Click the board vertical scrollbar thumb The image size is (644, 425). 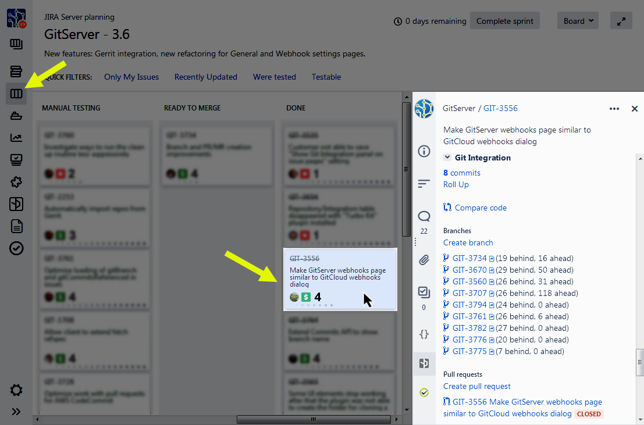pos(406,169)
